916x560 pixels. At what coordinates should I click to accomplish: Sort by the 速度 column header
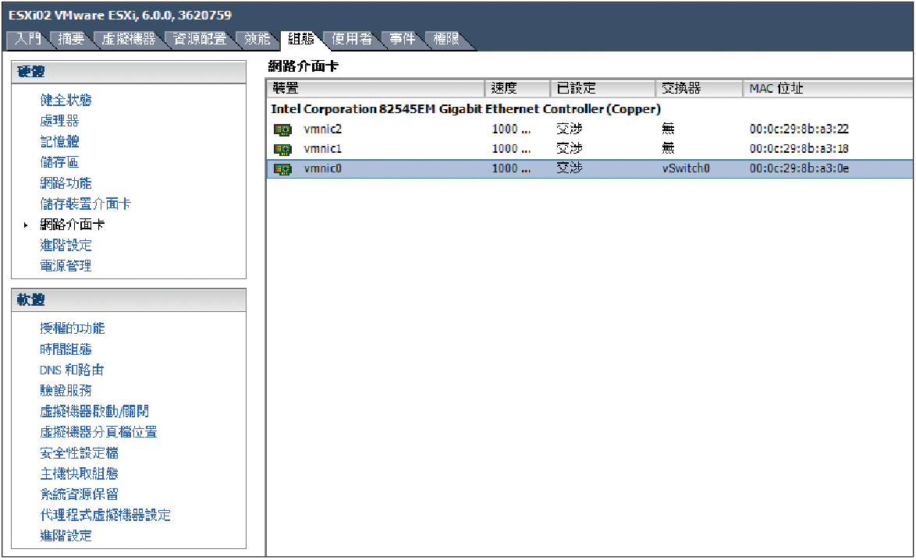(x=517, y=89)
